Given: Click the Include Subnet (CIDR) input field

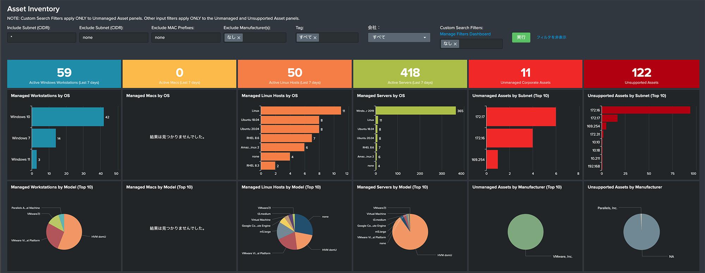Looking at the screenshot, I should click(x=42, y=38).
